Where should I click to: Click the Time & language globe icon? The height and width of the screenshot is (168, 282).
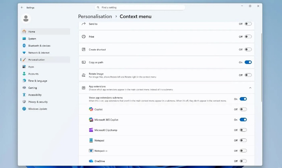(x=24, y=81)
